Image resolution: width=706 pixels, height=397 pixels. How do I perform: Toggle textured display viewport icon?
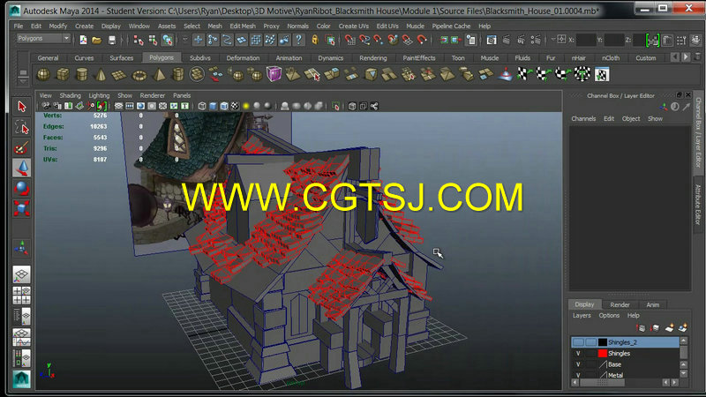pyautogui.click(x=235, y=106)
